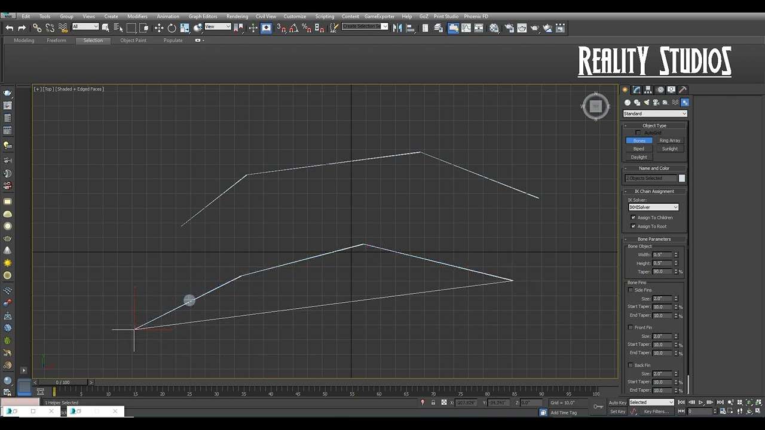
Task: Click the Daylight button
Action: pos(639,157)
